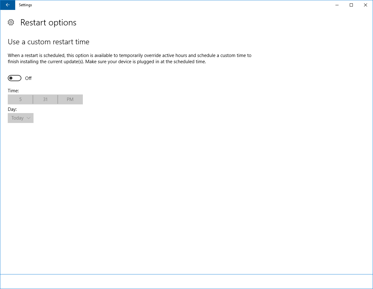Screen dimensions: 373x289
Task: Click the Use a custom restart time heading
Action: point(48,42)
